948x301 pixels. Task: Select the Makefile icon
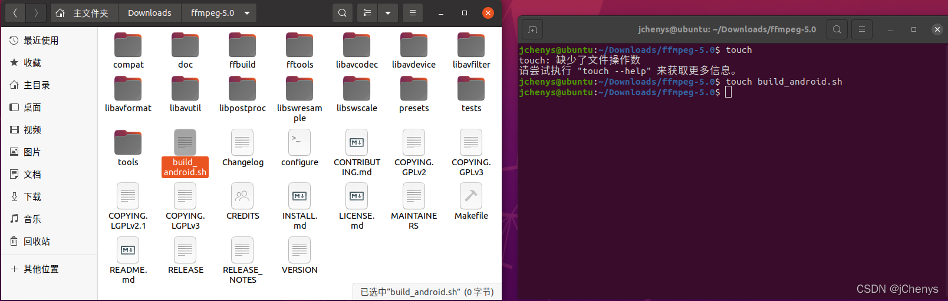tap(471, 196)
